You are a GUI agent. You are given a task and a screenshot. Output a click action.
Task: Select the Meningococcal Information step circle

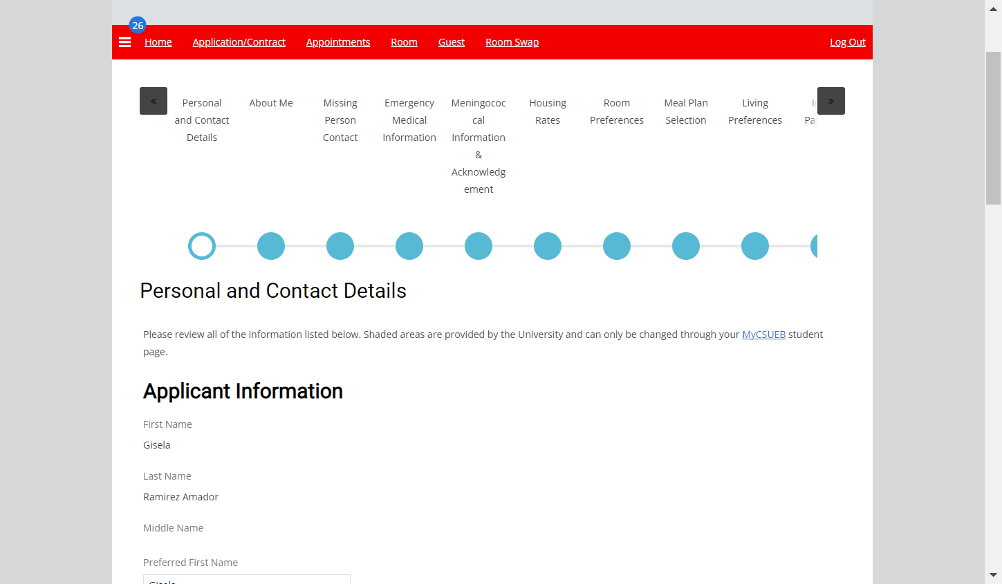pos(479,246)
